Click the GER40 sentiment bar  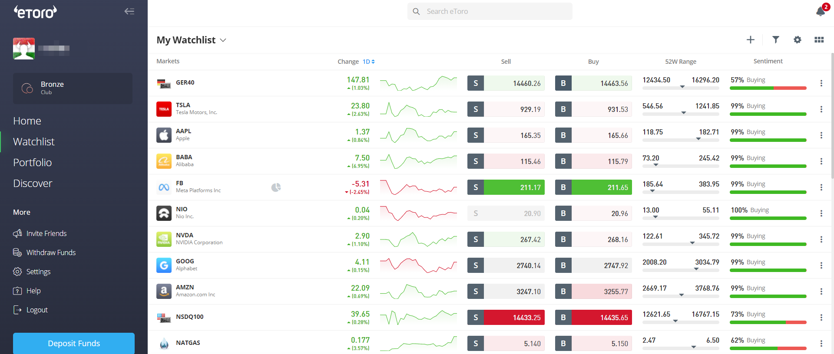tap(768, 88)
